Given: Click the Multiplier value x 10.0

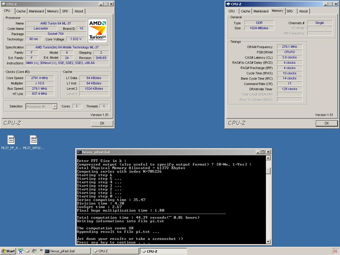Looking at the screenshot, I should [40, 83].
